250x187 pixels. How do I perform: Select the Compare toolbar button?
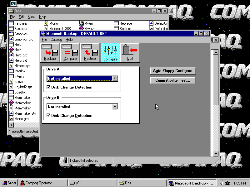coord(70,53)
